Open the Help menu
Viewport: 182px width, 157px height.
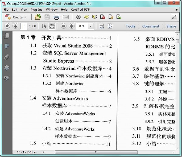[64, 10]
